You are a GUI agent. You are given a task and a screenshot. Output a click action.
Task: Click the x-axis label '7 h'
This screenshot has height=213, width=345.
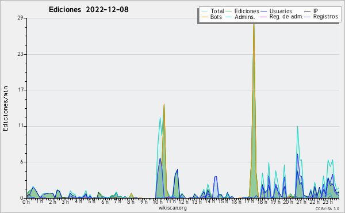(117, 202)
